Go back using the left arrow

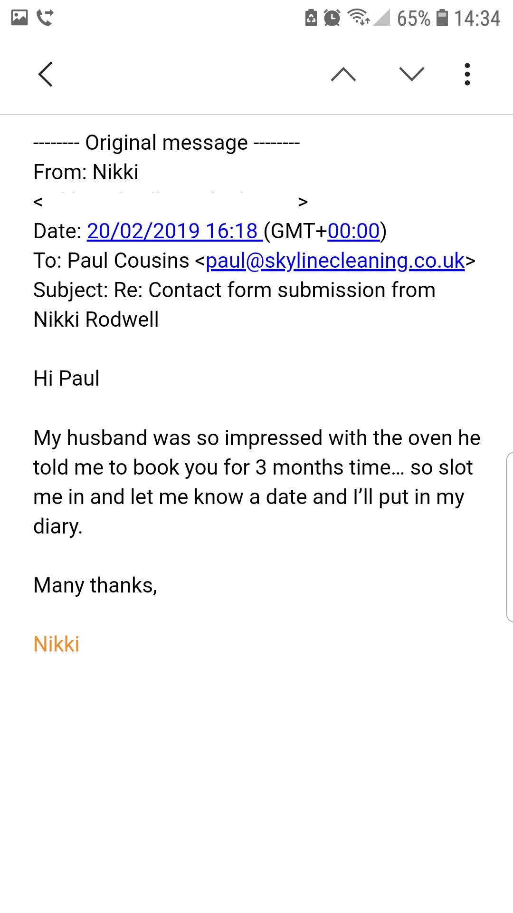(x=46, y=75)
